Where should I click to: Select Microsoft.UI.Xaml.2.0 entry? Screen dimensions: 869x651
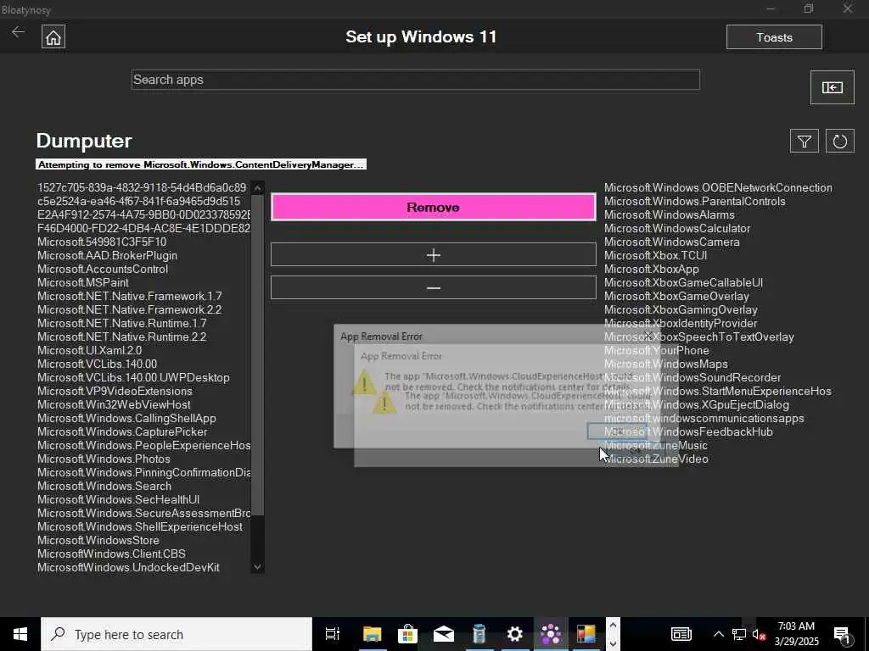pos(89,350)
